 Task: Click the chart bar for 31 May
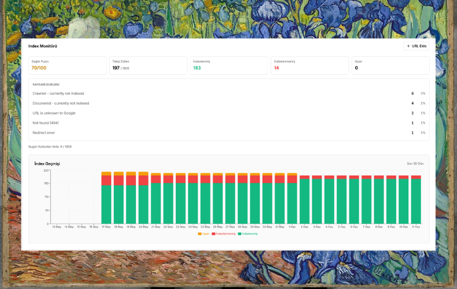[x=280, y=198]
